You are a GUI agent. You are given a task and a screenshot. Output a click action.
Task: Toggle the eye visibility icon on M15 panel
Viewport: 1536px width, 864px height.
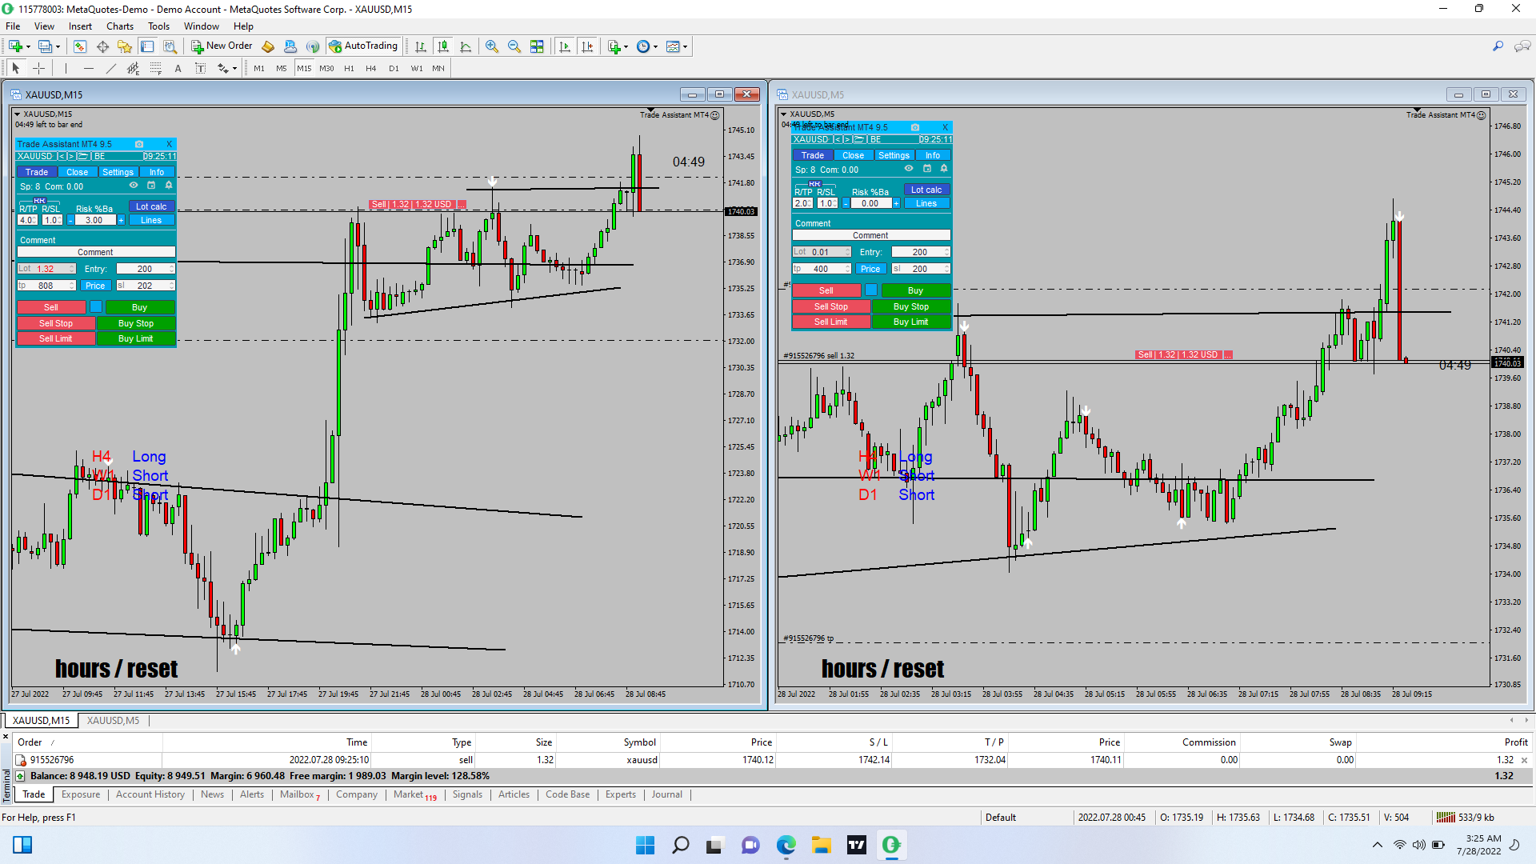(x=134, y=186)
